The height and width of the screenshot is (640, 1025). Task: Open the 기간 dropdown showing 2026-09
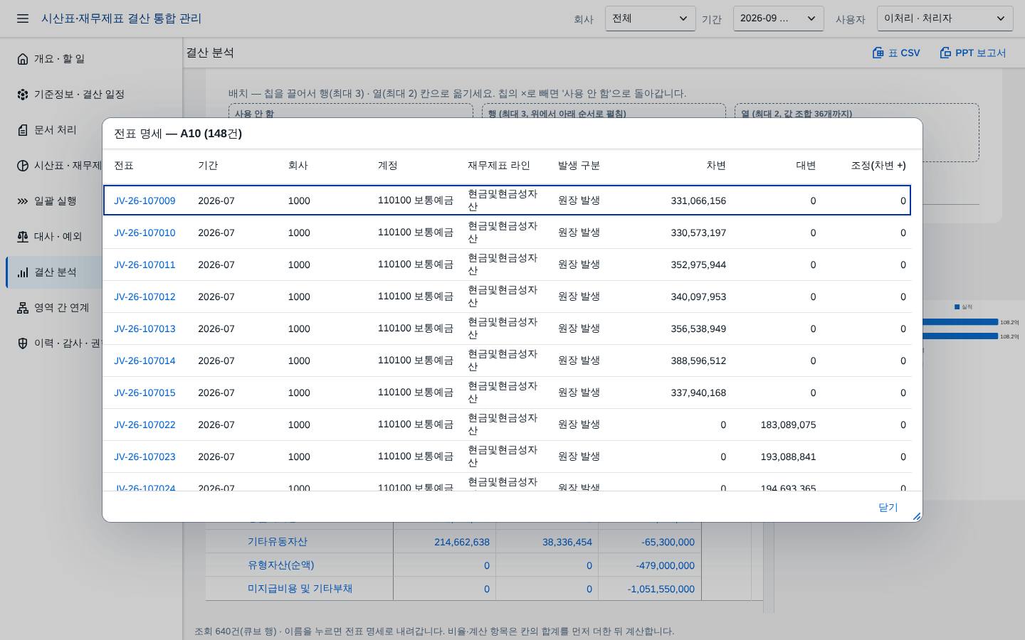click(x=778, y=18)
